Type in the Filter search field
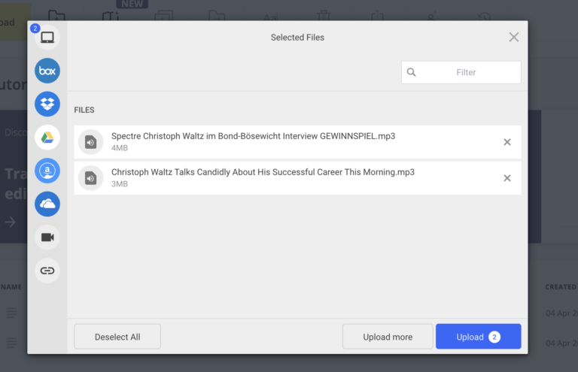The height and width of the screenshot is (372, 578). click(x=467, y=72)
